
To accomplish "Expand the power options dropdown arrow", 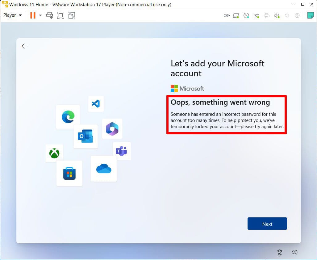I will click(x=40, y=15).
